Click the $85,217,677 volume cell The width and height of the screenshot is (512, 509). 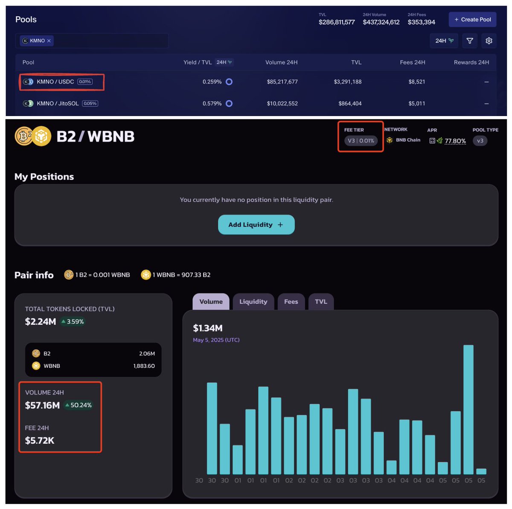pos(282,81)
